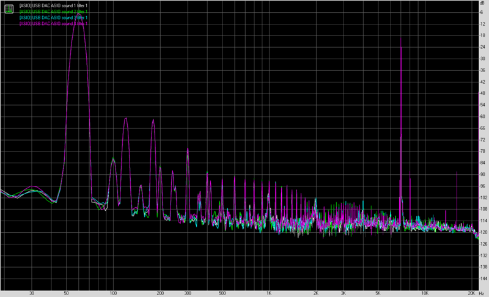Screen dimensions: 489x297
Task: Select the cyan 'sound 3 filter 1' legend entry
Action: click(x=53, y=18)
